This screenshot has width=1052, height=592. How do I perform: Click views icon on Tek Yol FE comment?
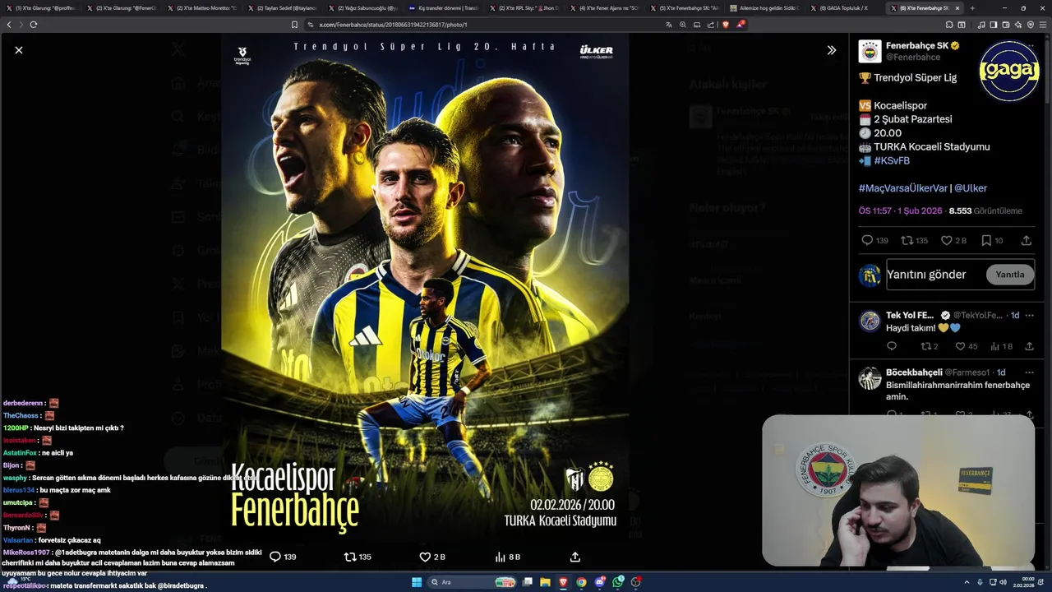(x=995, y=346)
